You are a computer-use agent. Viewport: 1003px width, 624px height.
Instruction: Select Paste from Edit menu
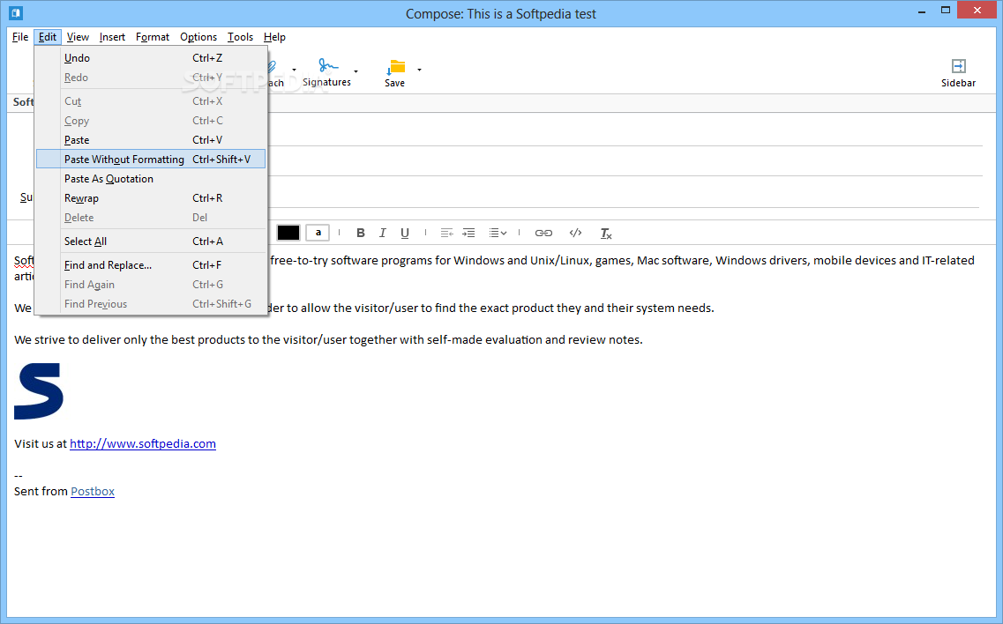(151, 140)
